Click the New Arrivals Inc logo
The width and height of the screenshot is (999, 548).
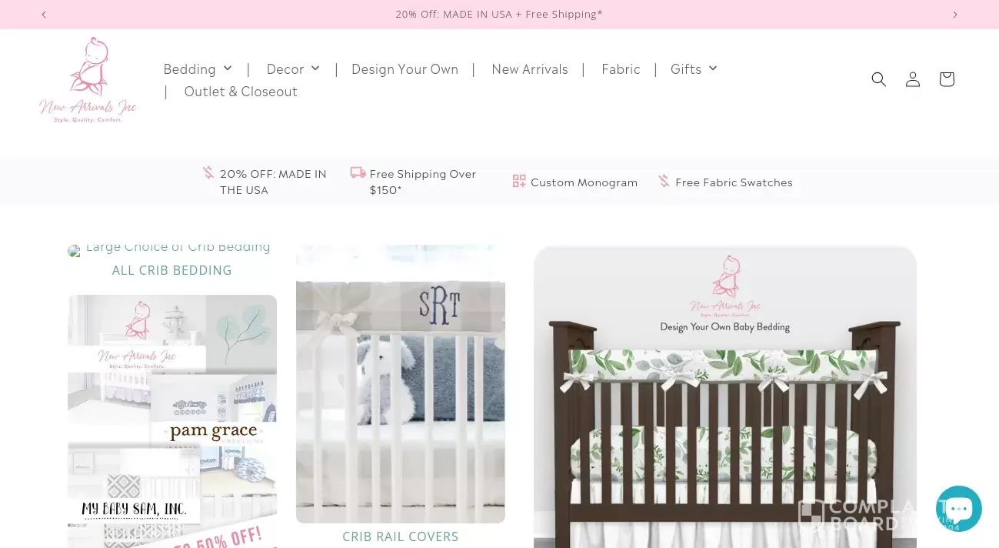click(x=88, y=80)
